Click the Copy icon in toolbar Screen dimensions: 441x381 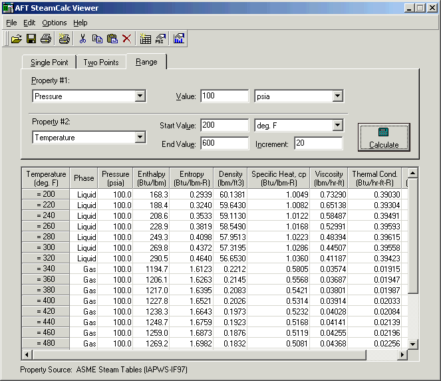click(x=97, y=39)
